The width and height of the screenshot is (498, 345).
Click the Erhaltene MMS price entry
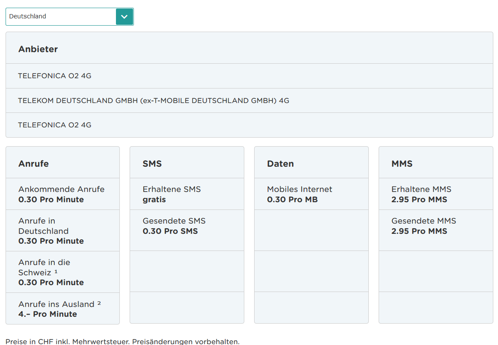(x=421, y=194)
